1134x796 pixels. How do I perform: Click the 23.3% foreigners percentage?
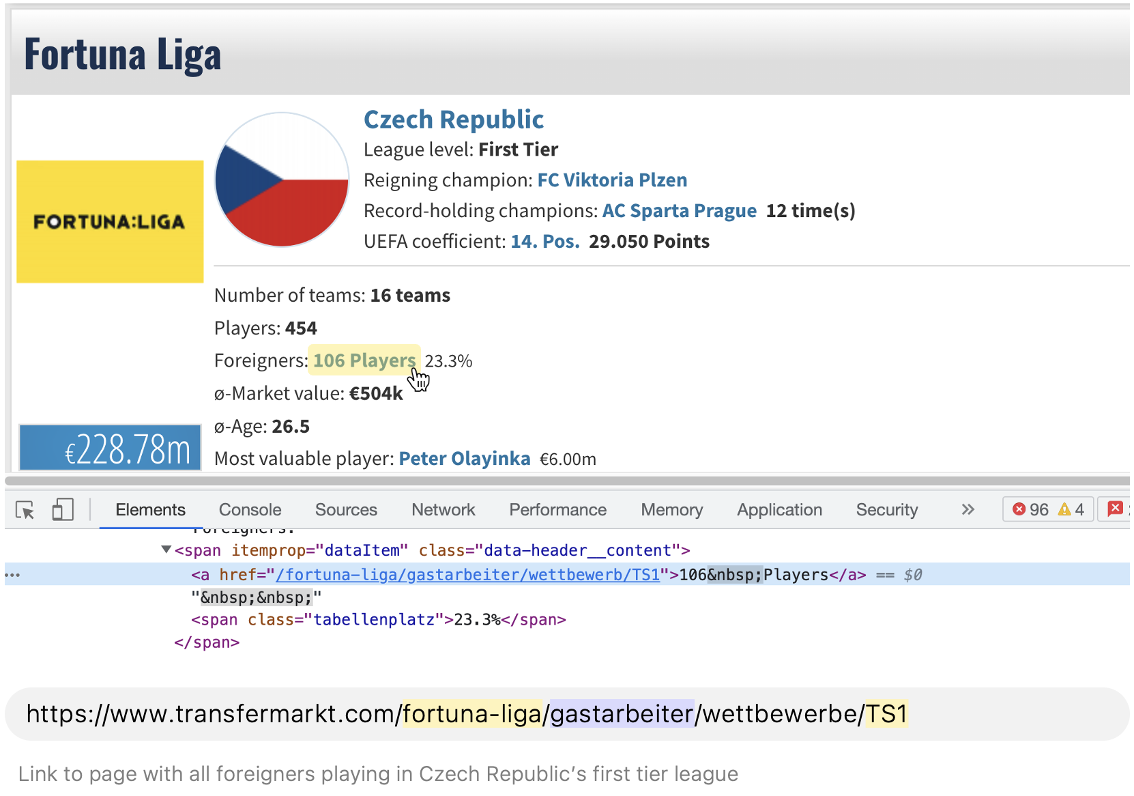[448, 361]
